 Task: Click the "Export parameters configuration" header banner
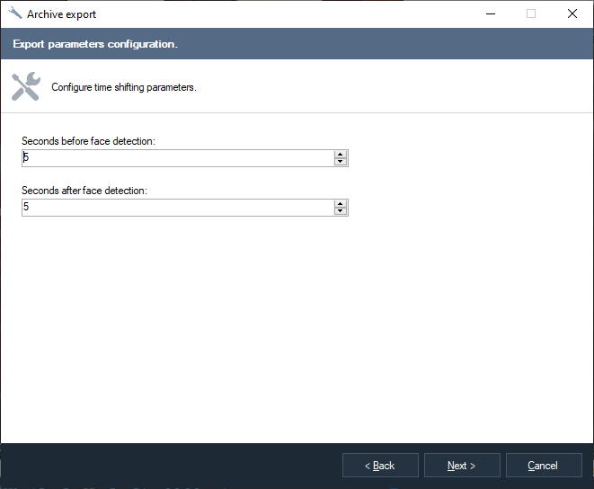coord(95,44)
